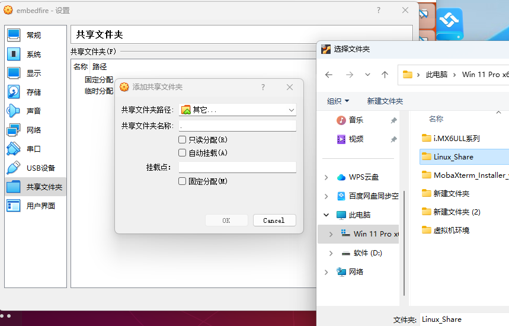The height and width of the screenshot is (326, 509).
Task: Open the 共享文件夹路径 dropdown
Action: [x=237, y=110]
